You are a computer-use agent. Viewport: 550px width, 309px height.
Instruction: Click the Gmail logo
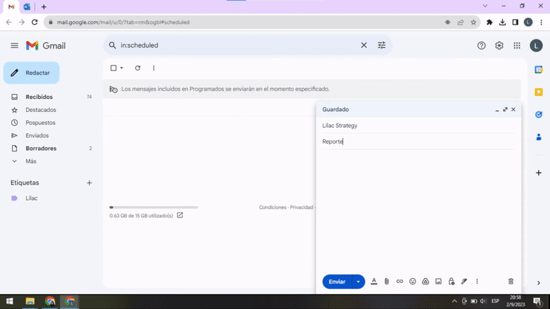[x=45, y=45]
